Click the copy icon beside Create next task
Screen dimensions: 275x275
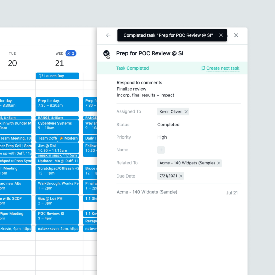[x=203, y=68]
